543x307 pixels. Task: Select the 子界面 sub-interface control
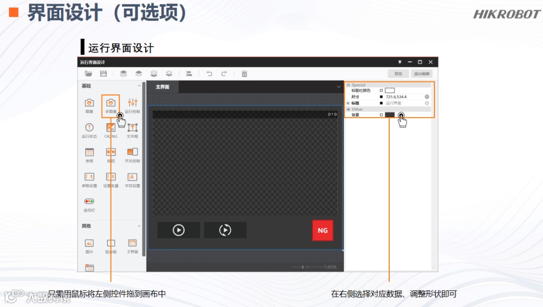click(132, 247)
